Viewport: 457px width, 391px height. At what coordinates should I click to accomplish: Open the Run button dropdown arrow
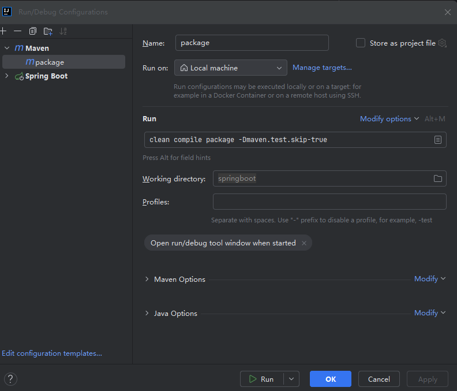click(x=291, y=379)
